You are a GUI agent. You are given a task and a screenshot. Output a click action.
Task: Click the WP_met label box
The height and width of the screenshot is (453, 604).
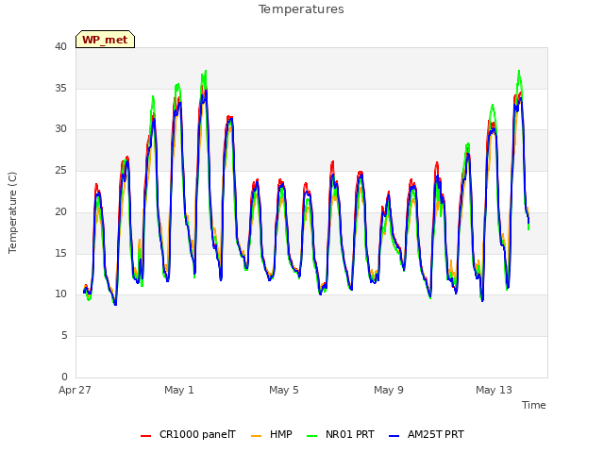tap(105, 40)
